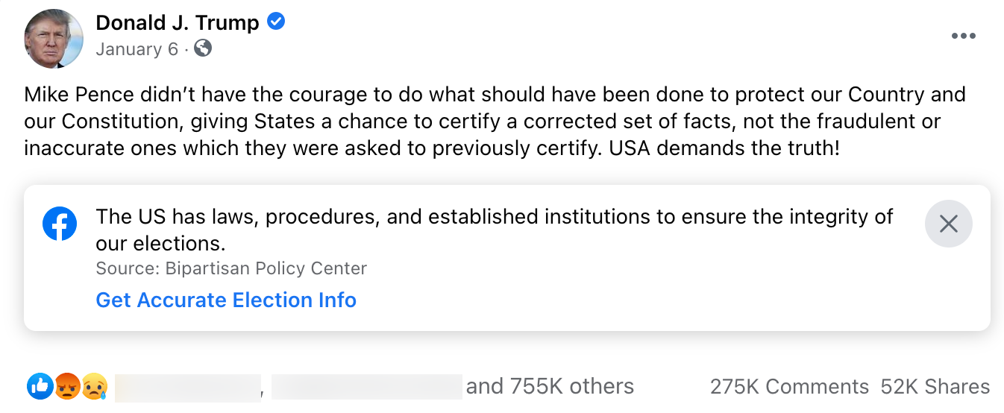This screenshot has height=413, width=1004.
Task: Click the globe public audience icon
Action: click(203, 48)
